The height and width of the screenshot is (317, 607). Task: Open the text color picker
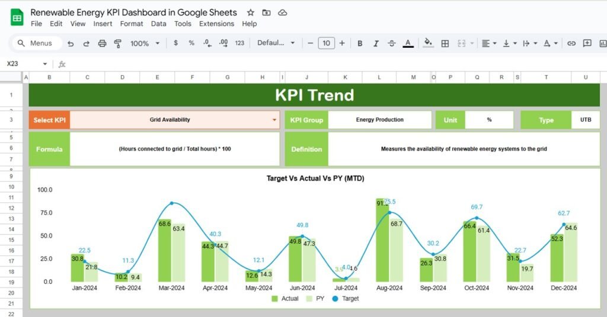(x=408, y=43)
